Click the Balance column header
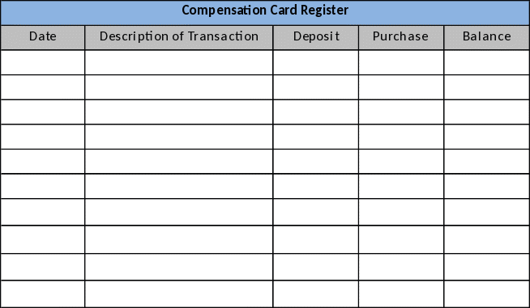The width and height of the screenshot is (530, 308). (x=487, y=37)
